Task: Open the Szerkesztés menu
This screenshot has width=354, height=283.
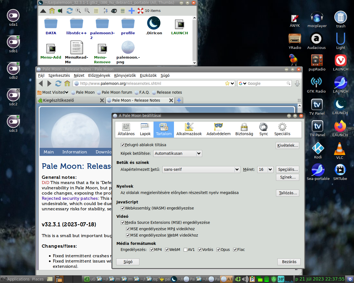Action: [59, 75]
